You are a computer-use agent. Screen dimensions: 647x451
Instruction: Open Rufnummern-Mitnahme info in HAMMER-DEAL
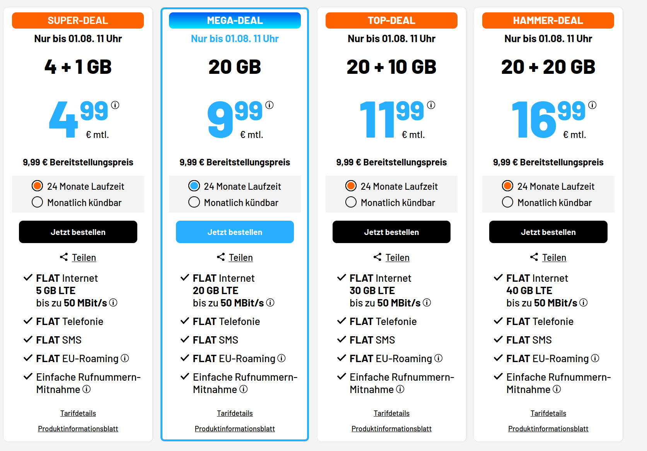tap(557, 390)
